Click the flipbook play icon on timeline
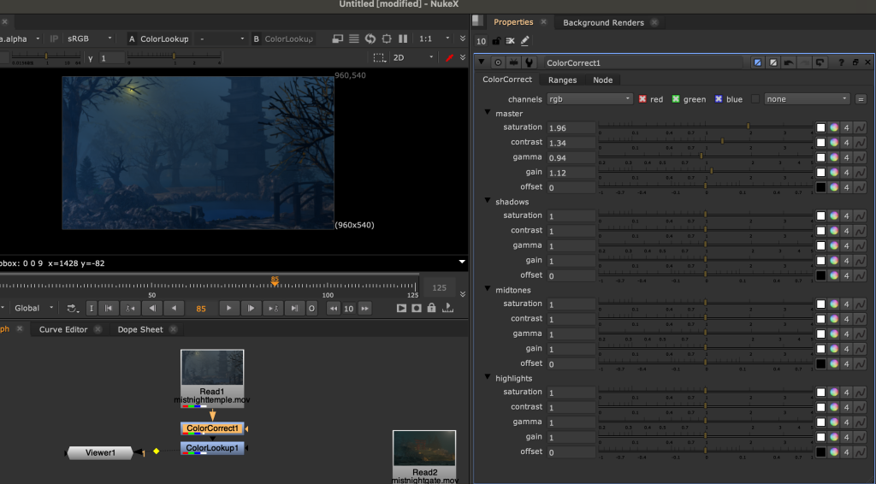Image resolution: width=876 pixels, height=484 pixels. click(401, 308)
